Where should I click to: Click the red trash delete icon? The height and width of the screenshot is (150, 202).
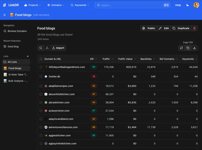[194, 28]
